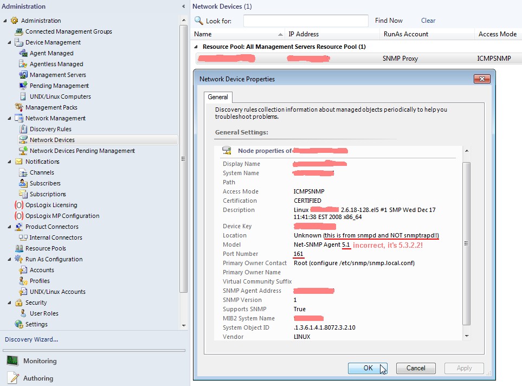This screenshot has width=522, height=386.
Task: Click the Accounts key icon
Action: (23, 270)
